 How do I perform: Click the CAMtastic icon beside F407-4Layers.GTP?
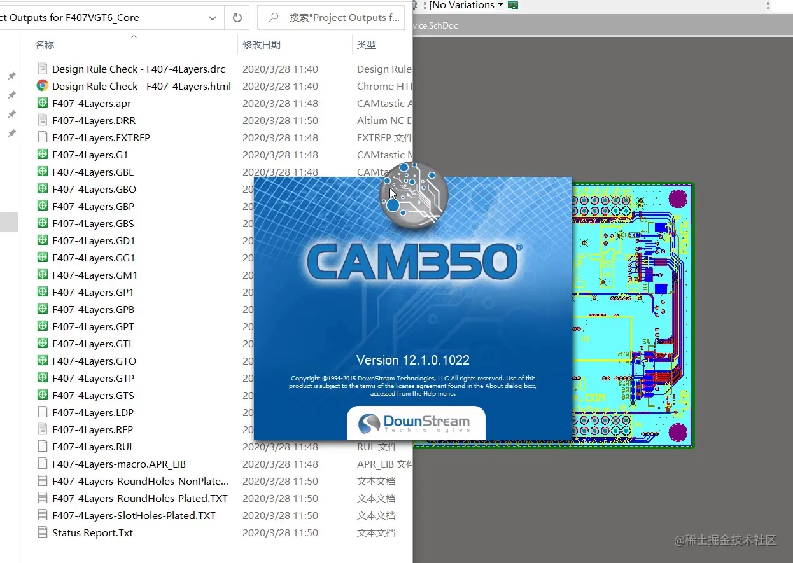43,378
